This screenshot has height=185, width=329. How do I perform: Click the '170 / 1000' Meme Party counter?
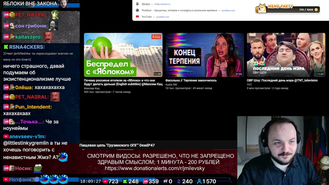click(306, 10)
